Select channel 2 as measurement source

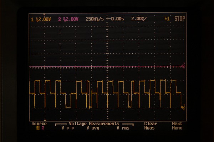click(x=43, y=128)
